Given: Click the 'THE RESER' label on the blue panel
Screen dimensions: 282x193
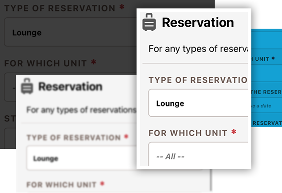Looking at the screenshot, I should [267, 92].
